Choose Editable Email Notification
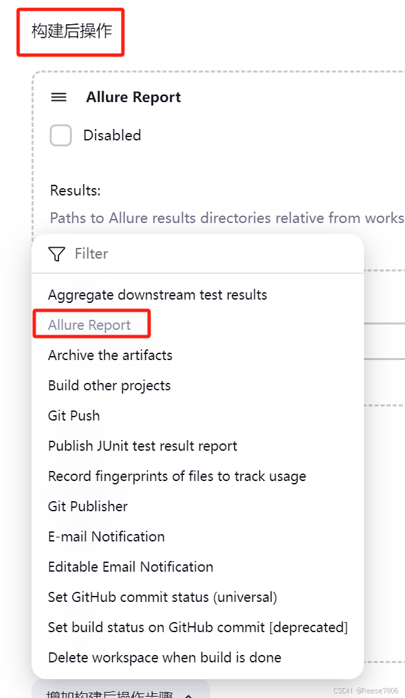The width and height of the screenshot is (405, 698). point(131,567)
